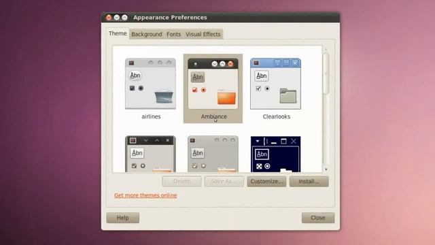435x245 pixels.
Task: Select the airlines theme thumbnail
Action: click(x=150, y=84)
